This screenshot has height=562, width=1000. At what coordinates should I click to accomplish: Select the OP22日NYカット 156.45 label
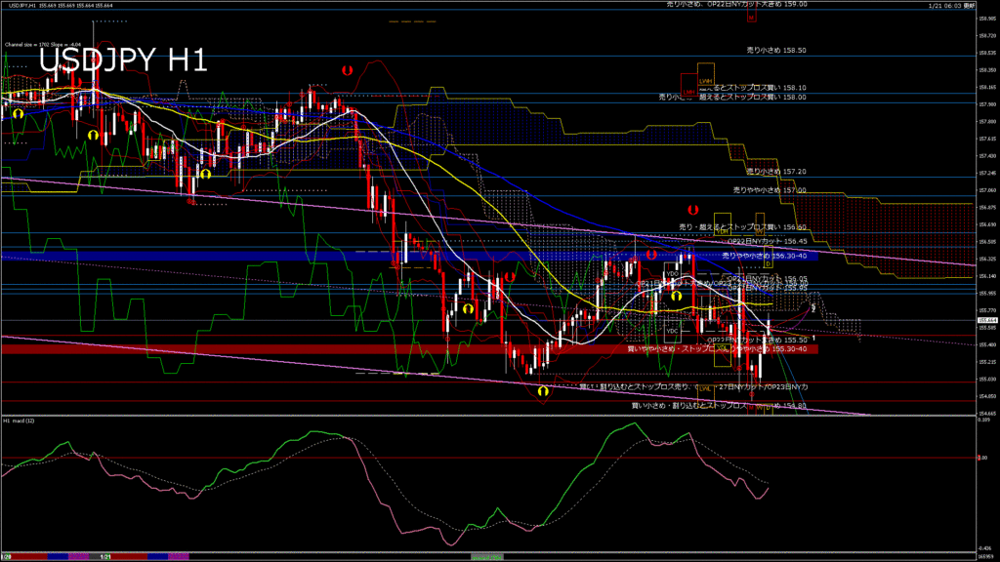click(768, 241)
